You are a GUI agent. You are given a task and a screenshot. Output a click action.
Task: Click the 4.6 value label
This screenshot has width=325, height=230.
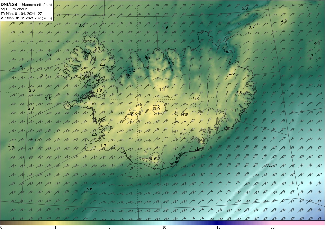pyautogui.click(x=165, y=28)
